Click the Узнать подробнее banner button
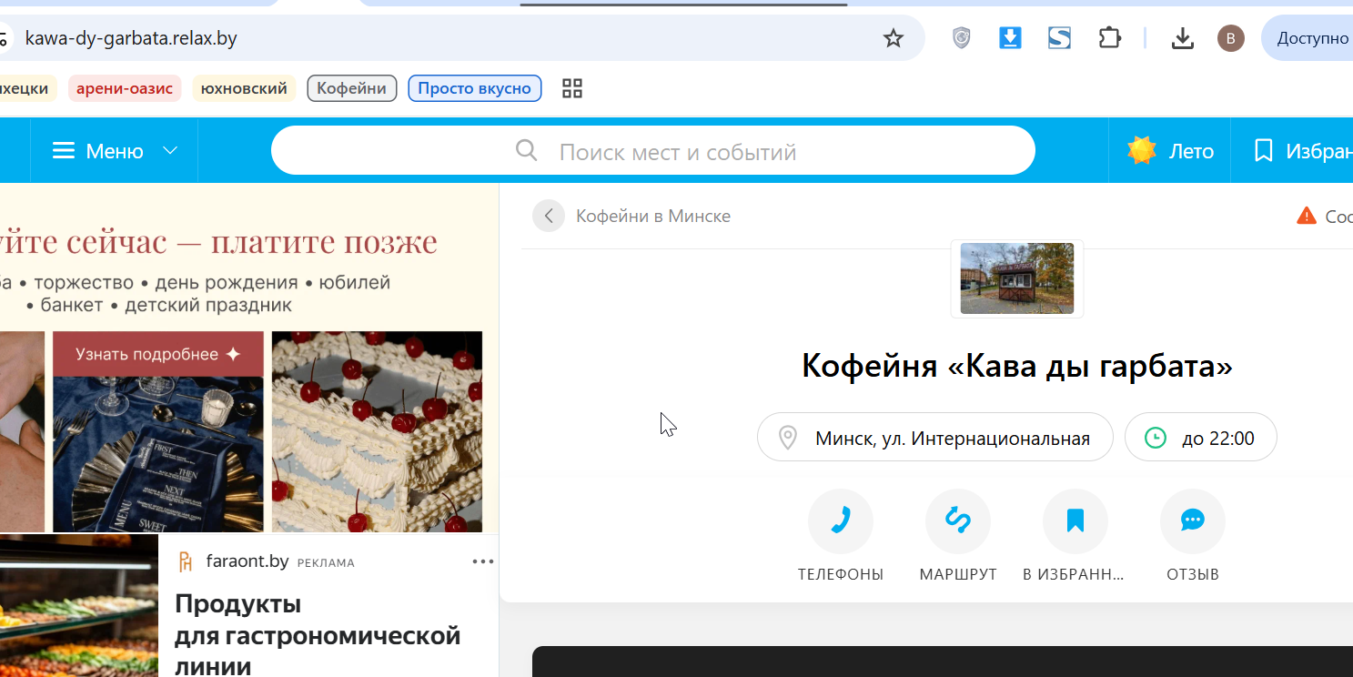This screenshot has width=1353, height=677. tap(158, 354)
